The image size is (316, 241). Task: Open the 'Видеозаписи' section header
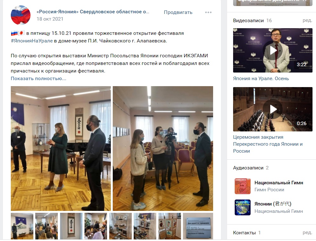[x=248, y=21]
